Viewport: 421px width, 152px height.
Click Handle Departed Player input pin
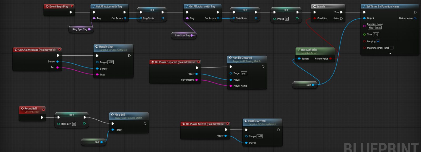[x=231, y=80]
